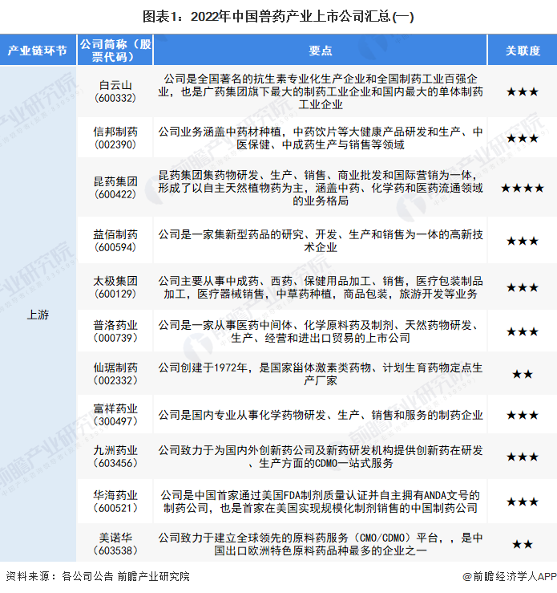Click the company cell 富祥药业 (300497)

(x=115, y=415)
